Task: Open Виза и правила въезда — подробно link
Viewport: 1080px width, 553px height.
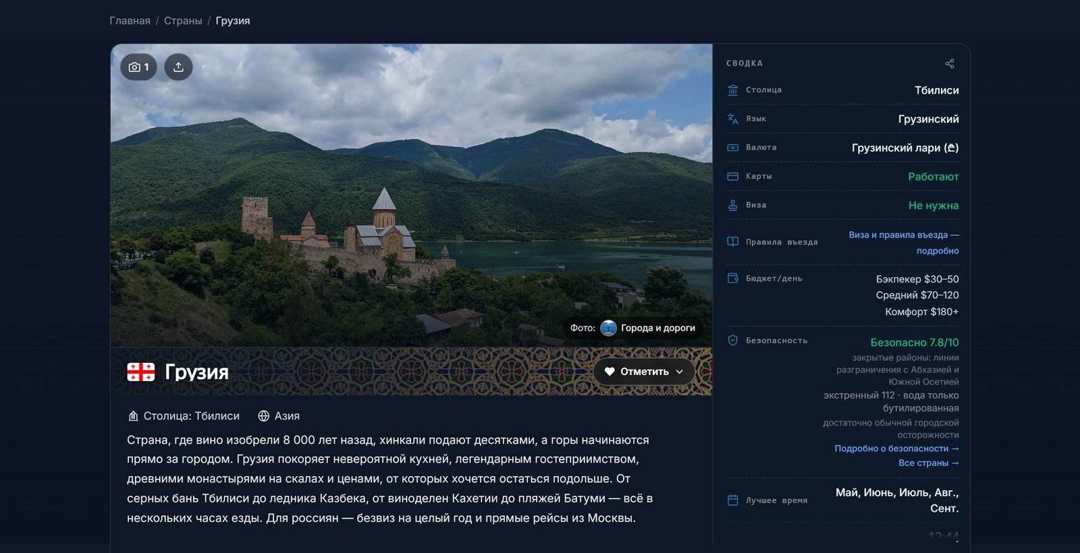Action: pos(904,243)
